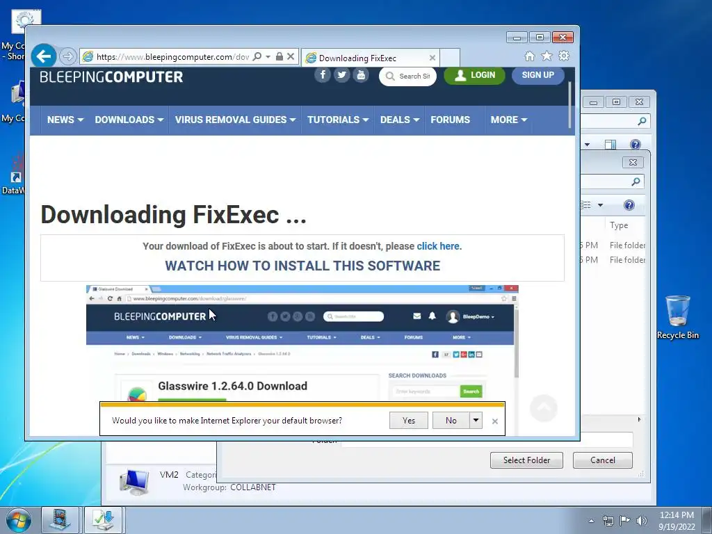712x534 pixels.
Task: Open BleepingComputer YouTube icon
Action: (361, 75)
